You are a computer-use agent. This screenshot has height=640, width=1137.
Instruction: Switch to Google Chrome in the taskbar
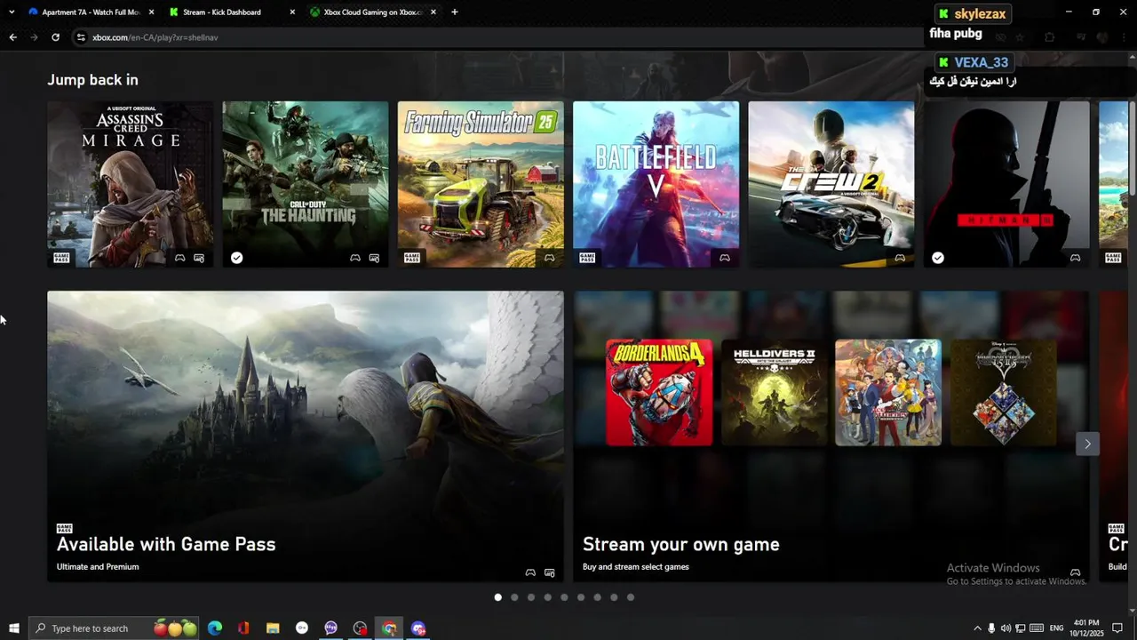389,628
